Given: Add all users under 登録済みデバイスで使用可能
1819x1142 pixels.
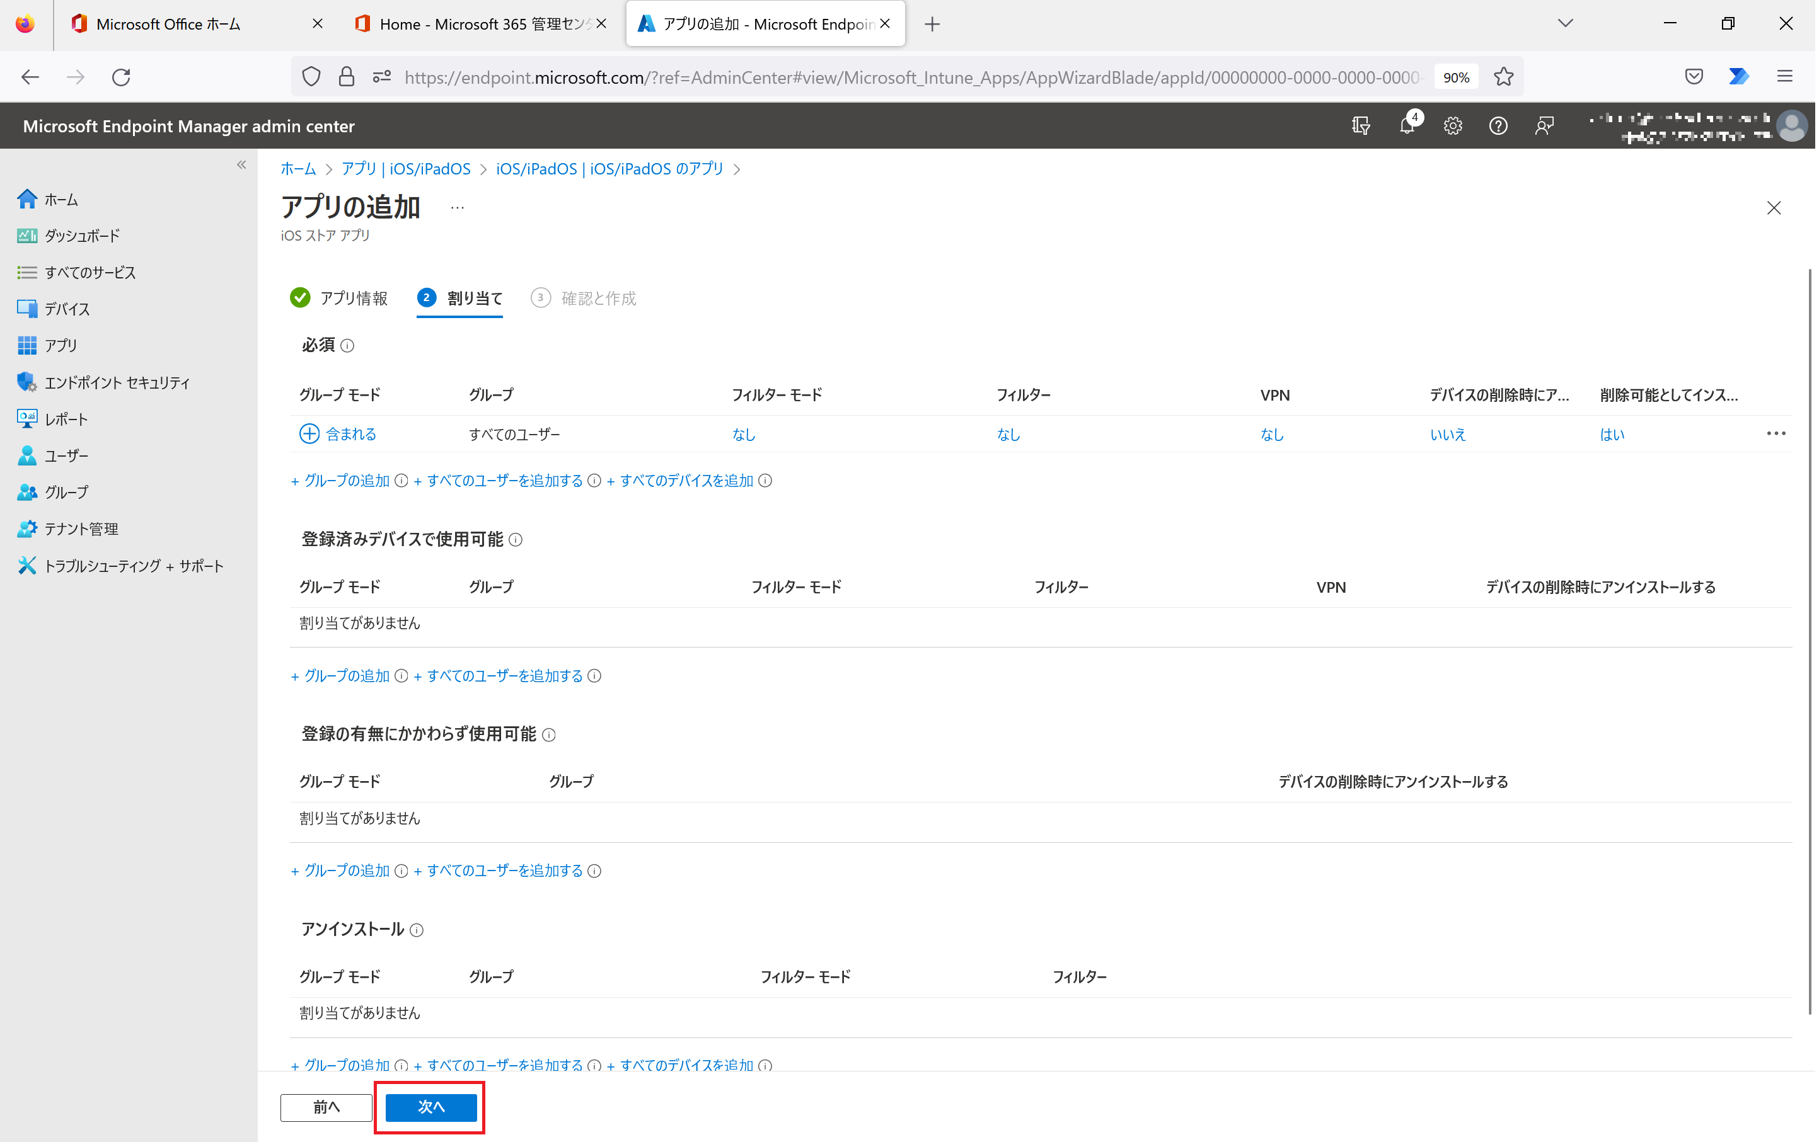Looking at the screenshot, I should click(499, 677).
